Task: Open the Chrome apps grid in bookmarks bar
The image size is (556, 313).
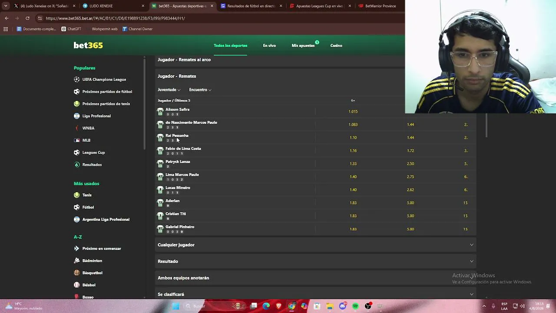Action: click(x=6, y=29)
